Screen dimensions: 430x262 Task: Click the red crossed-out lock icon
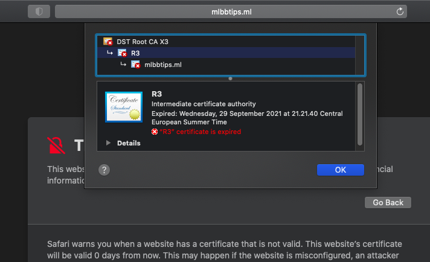(x=56, y=145)
